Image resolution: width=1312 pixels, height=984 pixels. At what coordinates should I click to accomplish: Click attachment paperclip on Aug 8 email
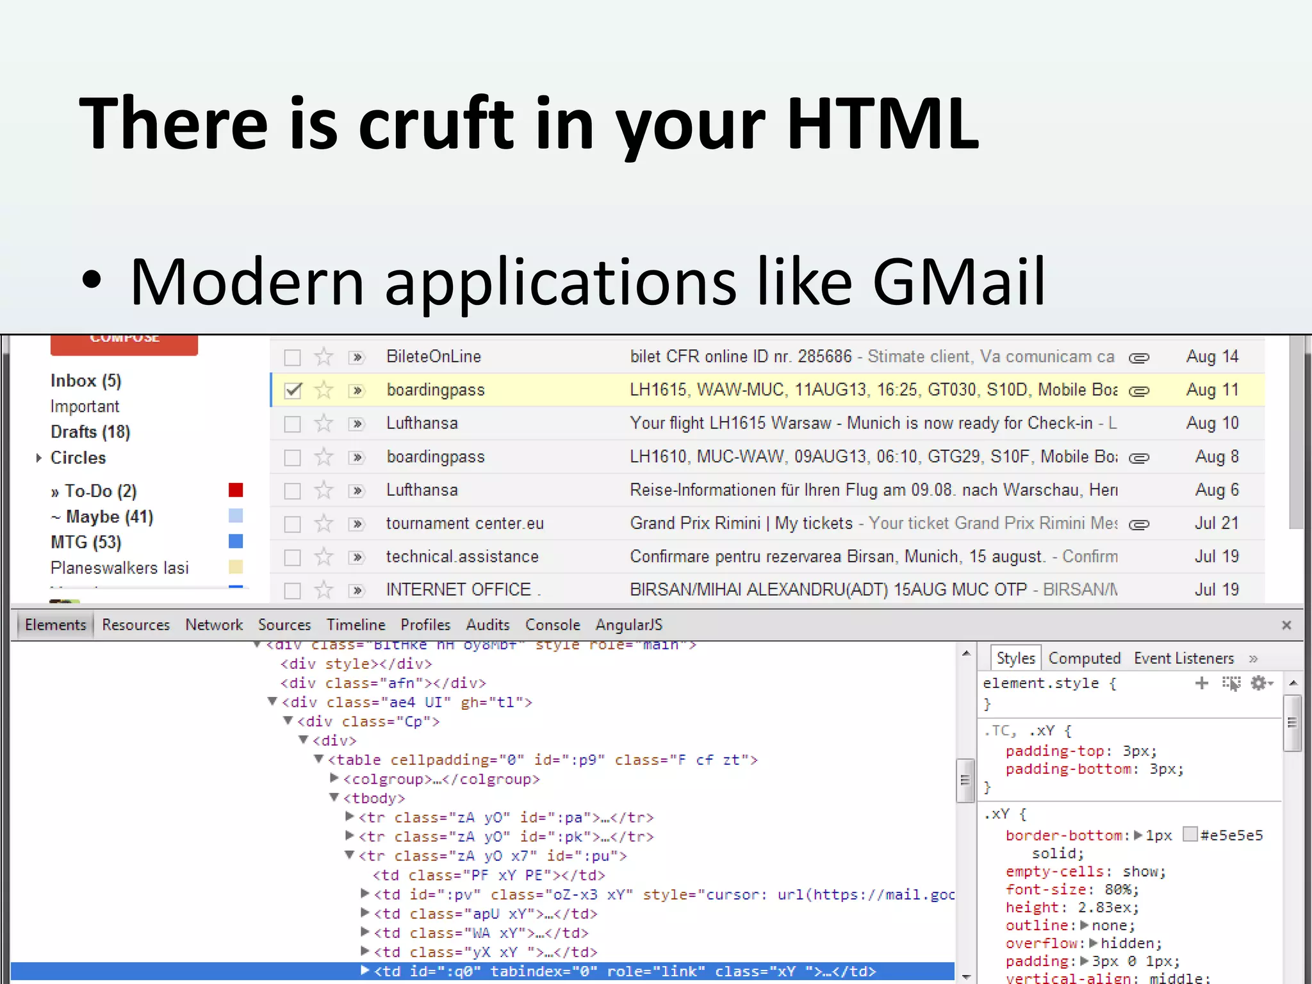[1139, 458]
